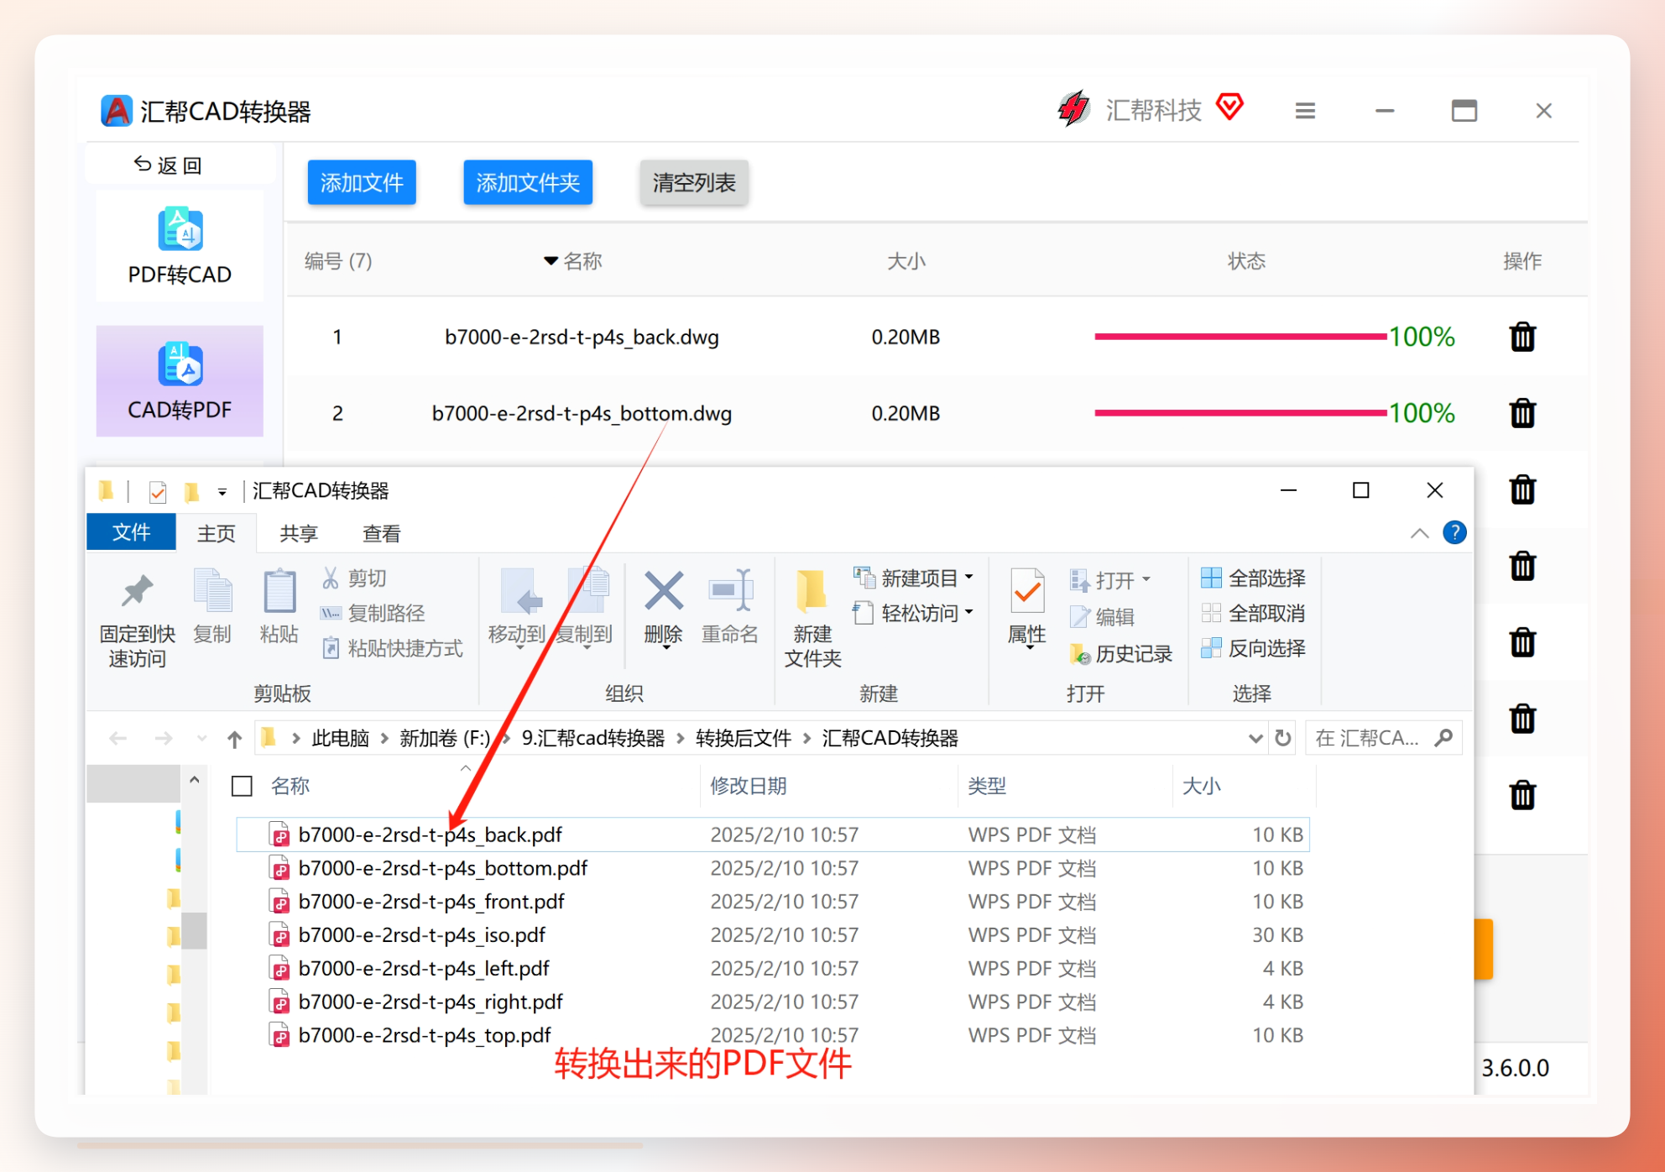Expand the 新建项目 dropdown
Image resolution: width=1665 pixels, height=1172 pixels.
(x=969, y=577)
